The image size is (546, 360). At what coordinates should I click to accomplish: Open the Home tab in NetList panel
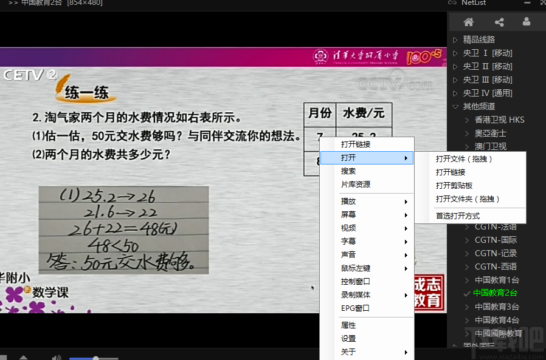pyautogui.click(x=469, y=22)
